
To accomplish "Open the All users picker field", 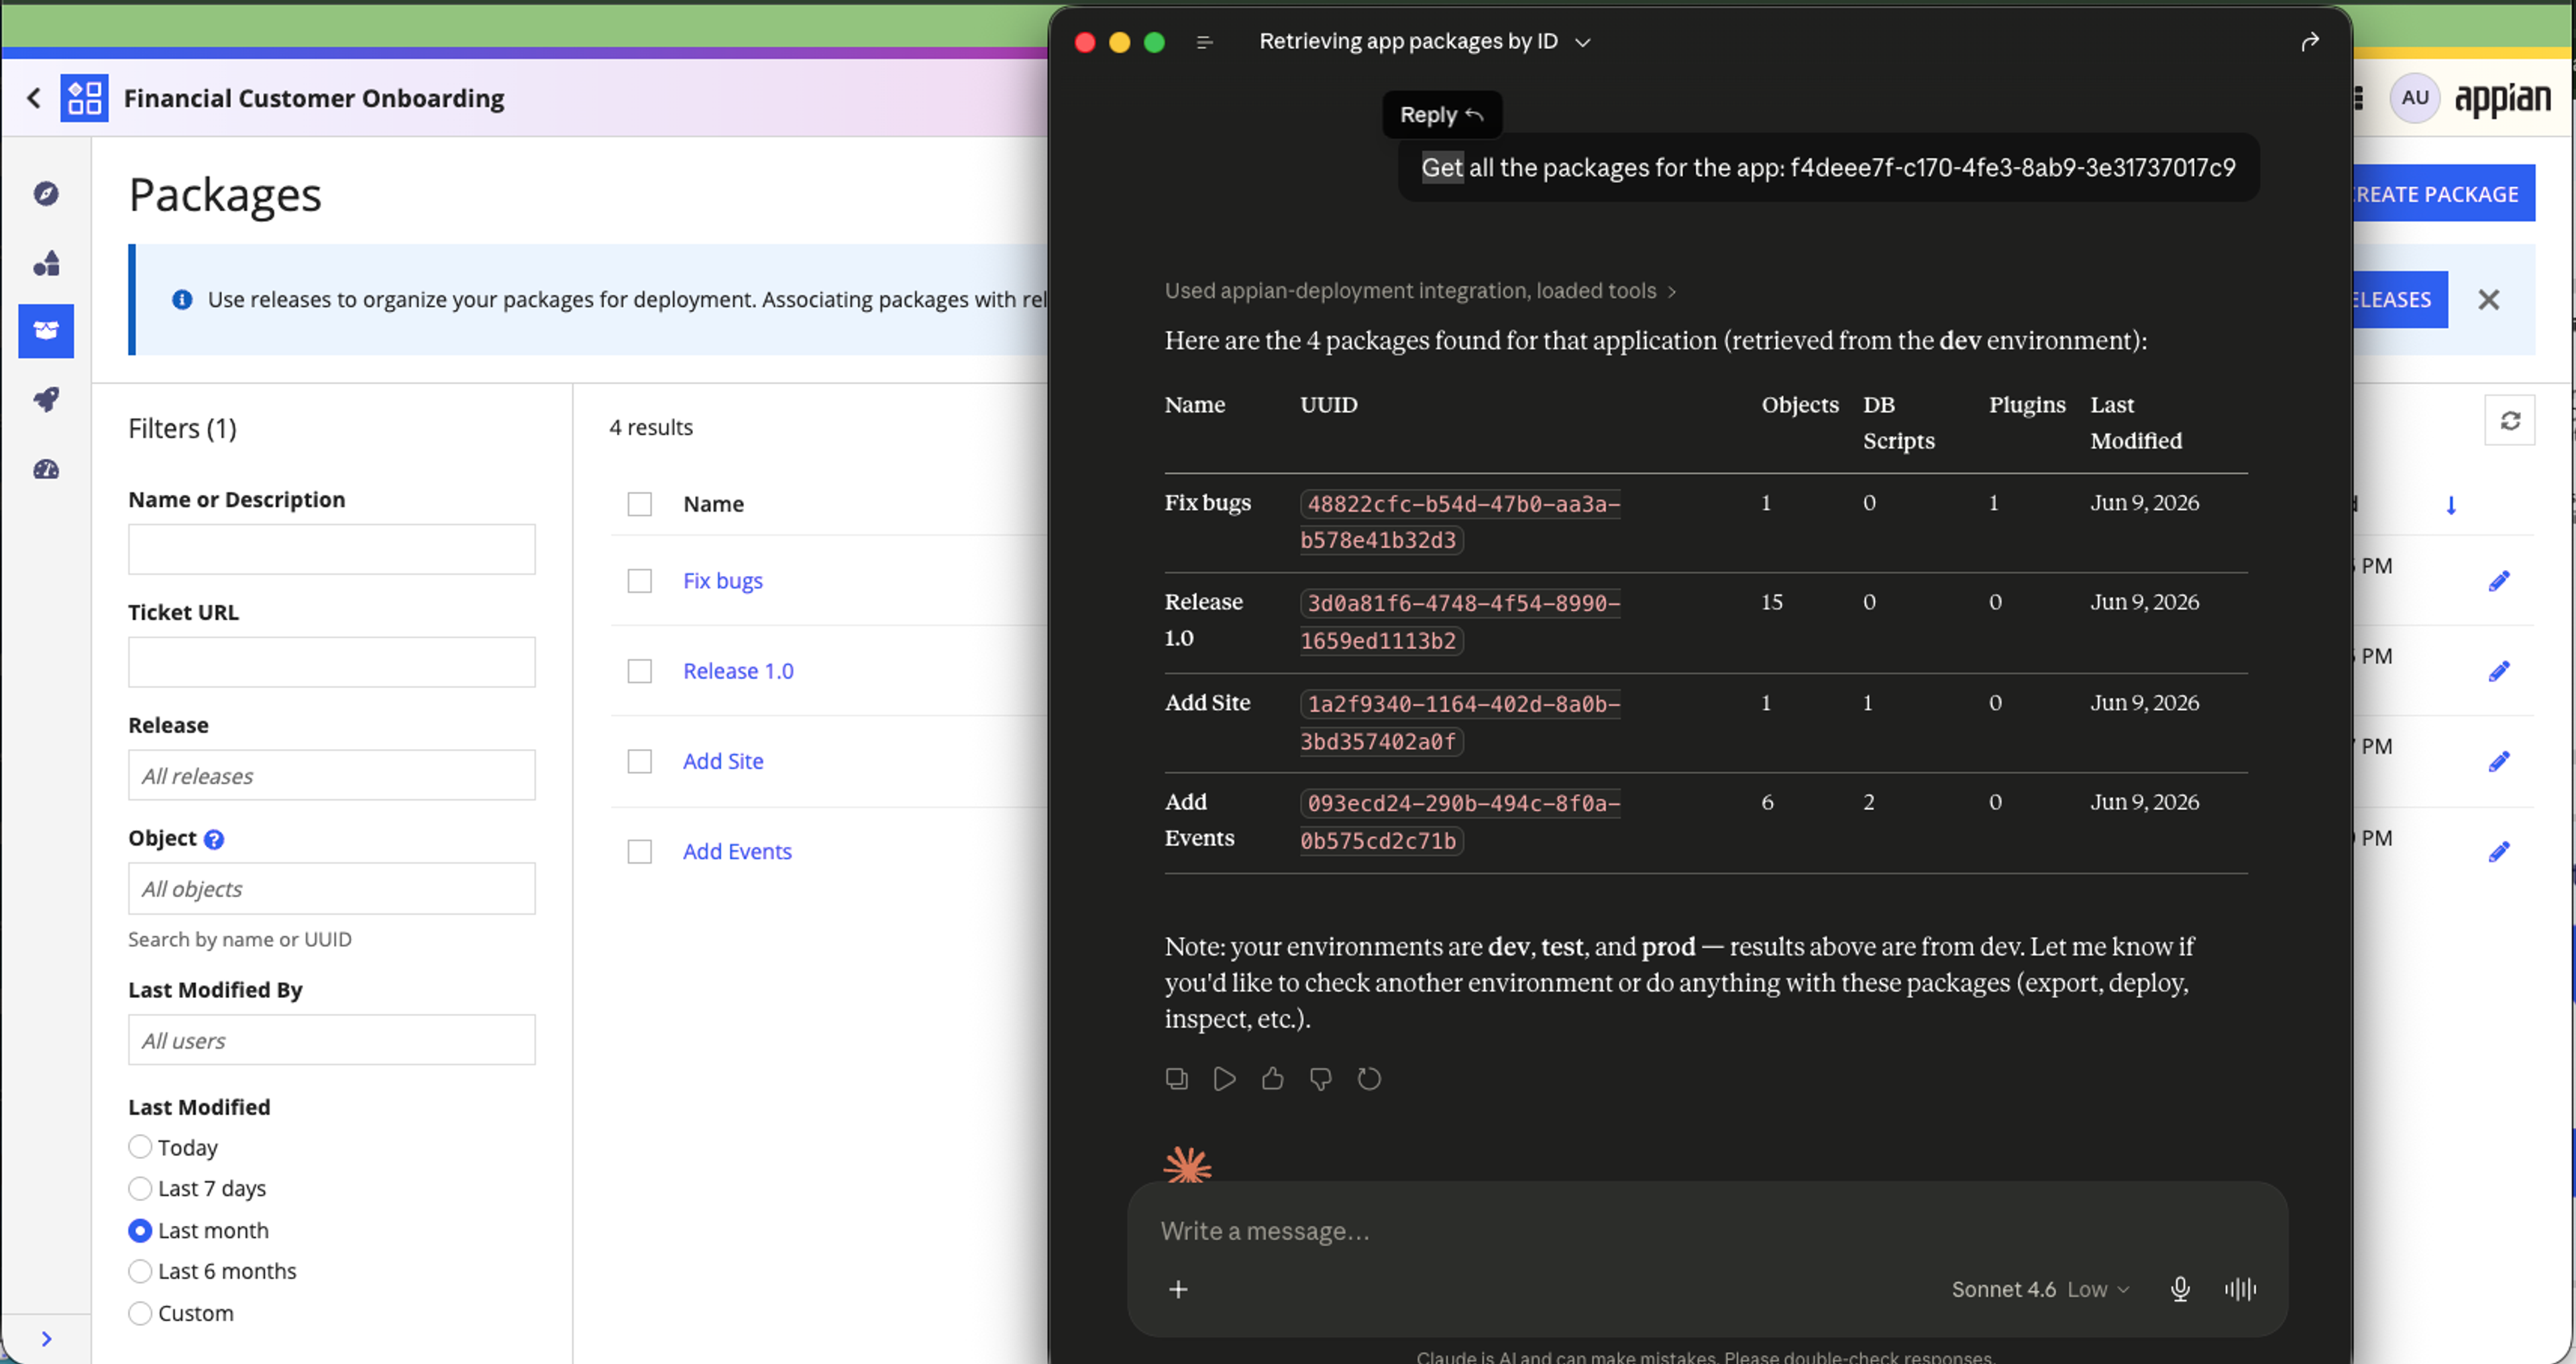I will coord(331,1040).
